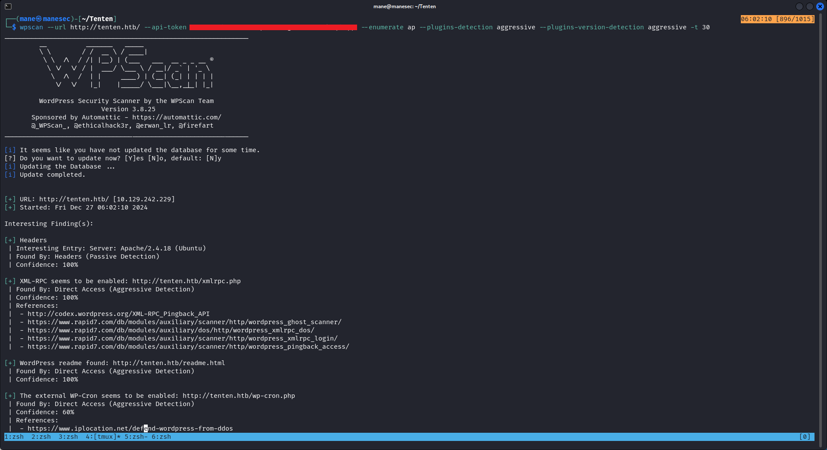The width and height of the screenshot is (827, 450).
Task: Switch to tmux window 1:zsh
Action: (14, 437)
